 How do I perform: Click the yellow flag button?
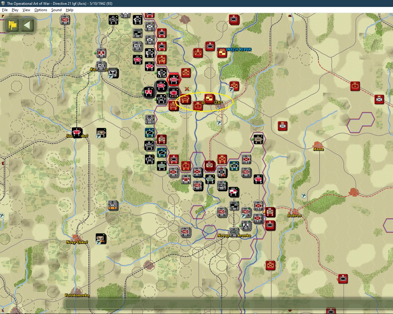(13, 25)
